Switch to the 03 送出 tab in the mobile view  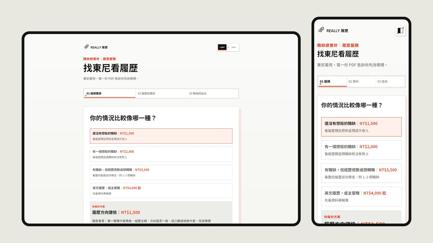[x=390, y=82]
